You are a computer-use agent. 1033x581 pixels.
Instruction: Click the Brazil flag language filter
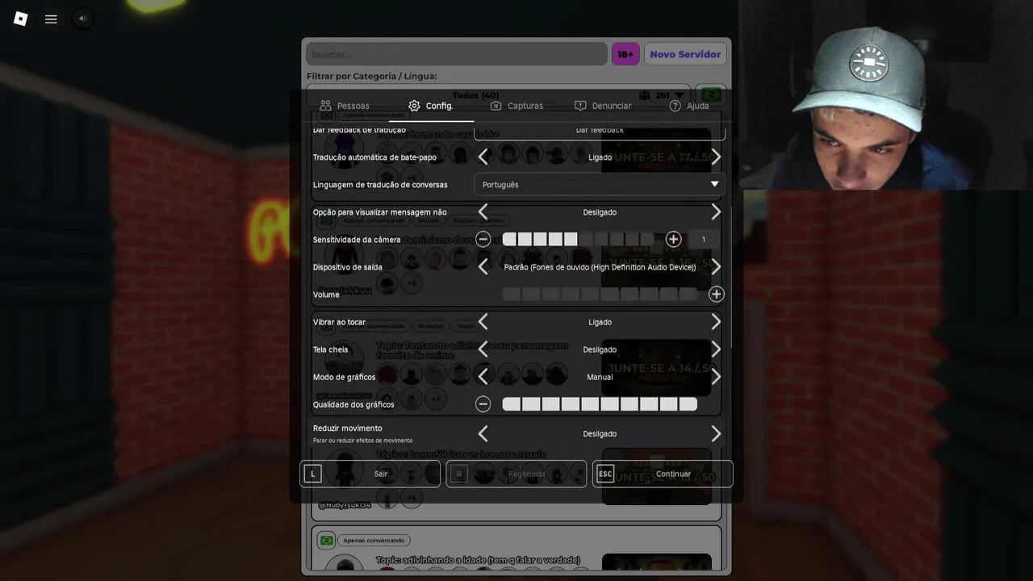(x=711, y=95)
